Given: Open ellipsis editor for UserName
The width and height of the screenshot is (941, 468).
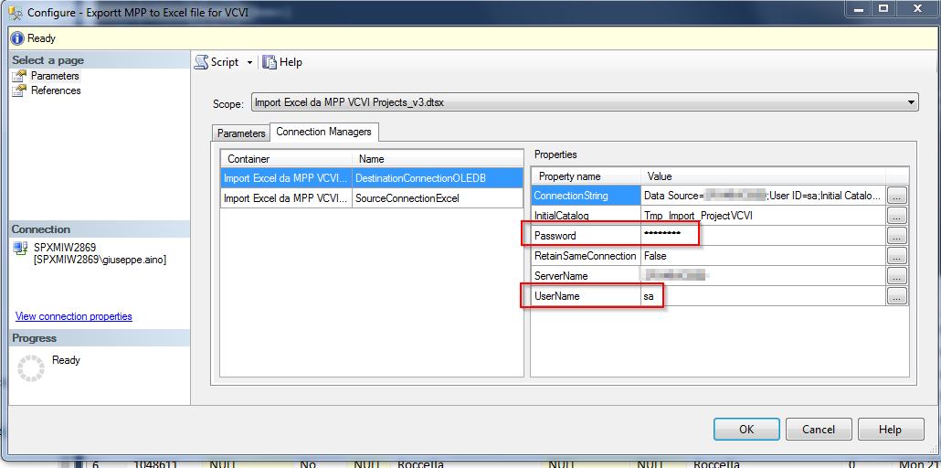Looking at the screenshot, I should click(x=896, y=295).
